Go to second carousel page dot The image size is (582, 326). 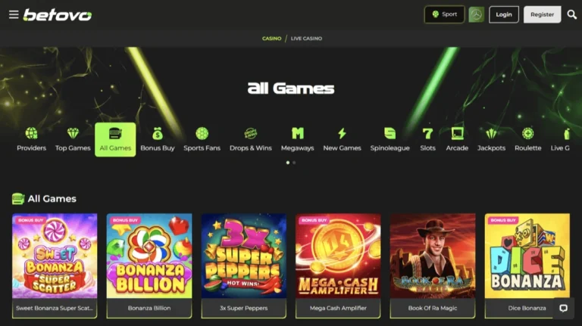coord(294,163)
